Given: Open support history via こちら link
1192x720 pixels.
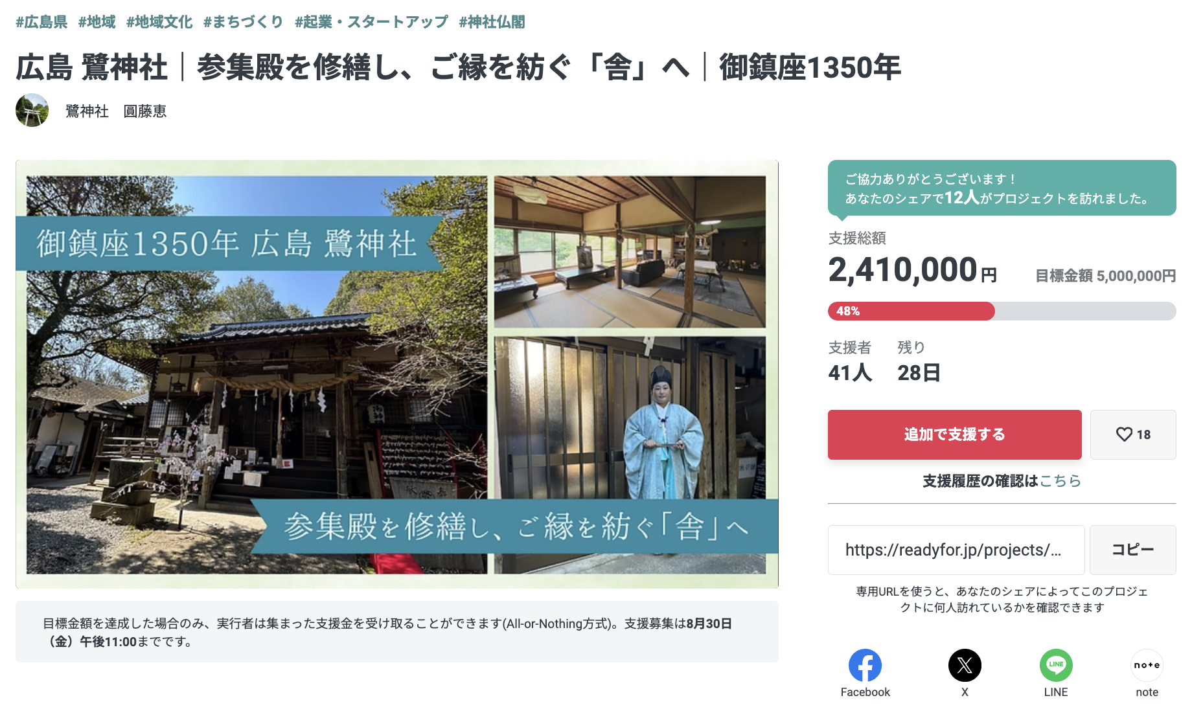Looking at the screenshot, I should coord(1060,481).
